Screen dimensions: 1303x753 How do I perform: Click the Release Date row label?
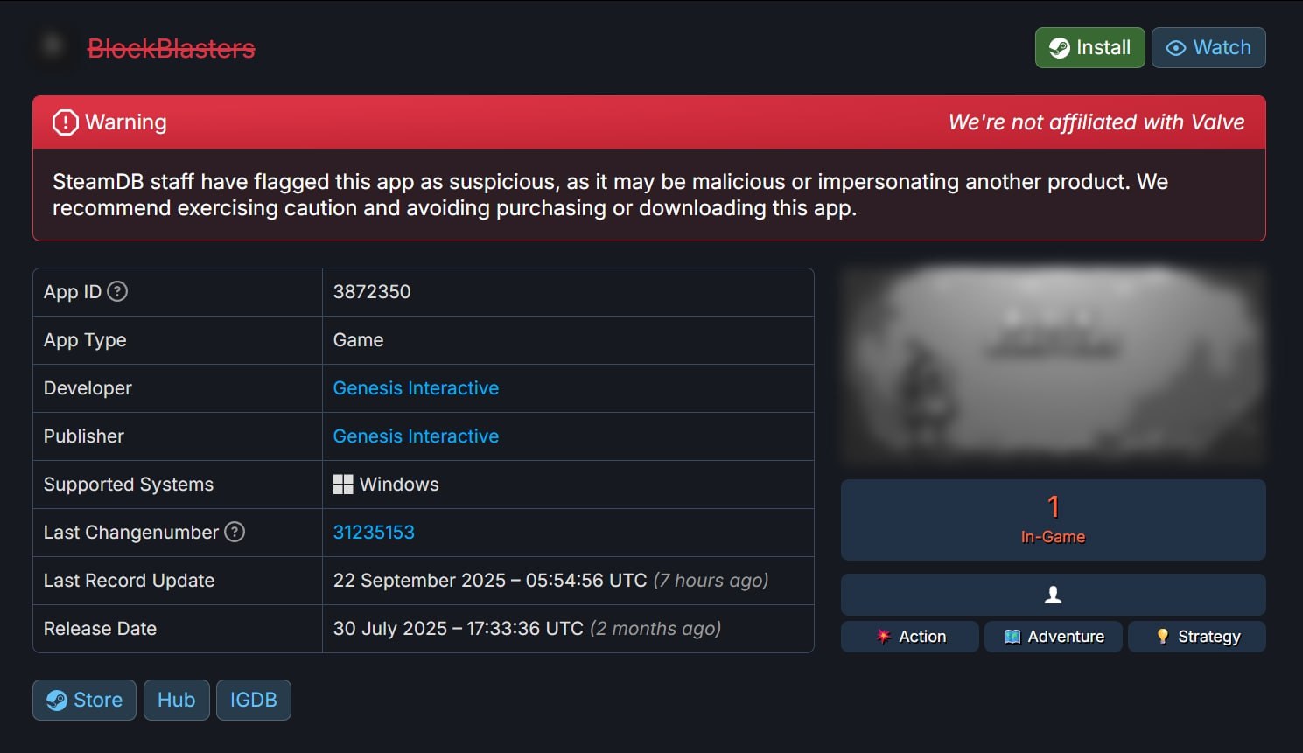click(x=100, y=629)
